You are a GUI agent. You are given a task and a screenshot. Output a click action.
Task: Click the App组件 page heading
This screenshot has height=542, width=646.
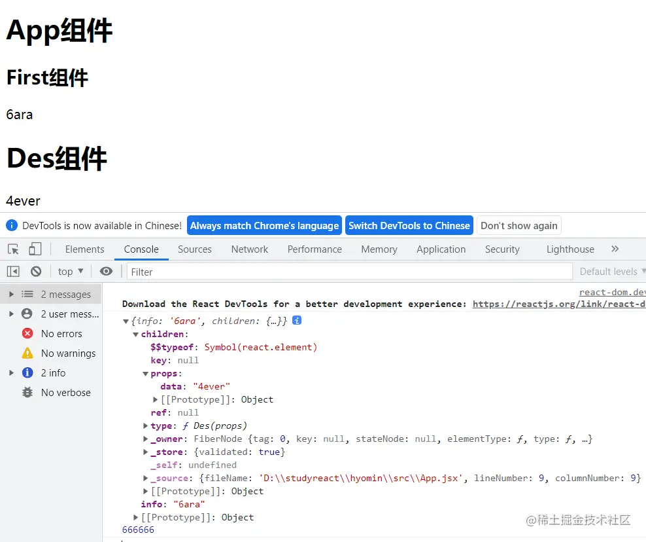59,30
